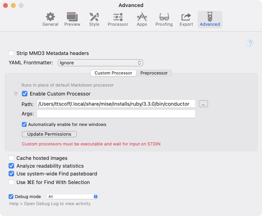Click the help question mark button
The width and height of the screenshot is (262, 216).
(x=250, y=43)
